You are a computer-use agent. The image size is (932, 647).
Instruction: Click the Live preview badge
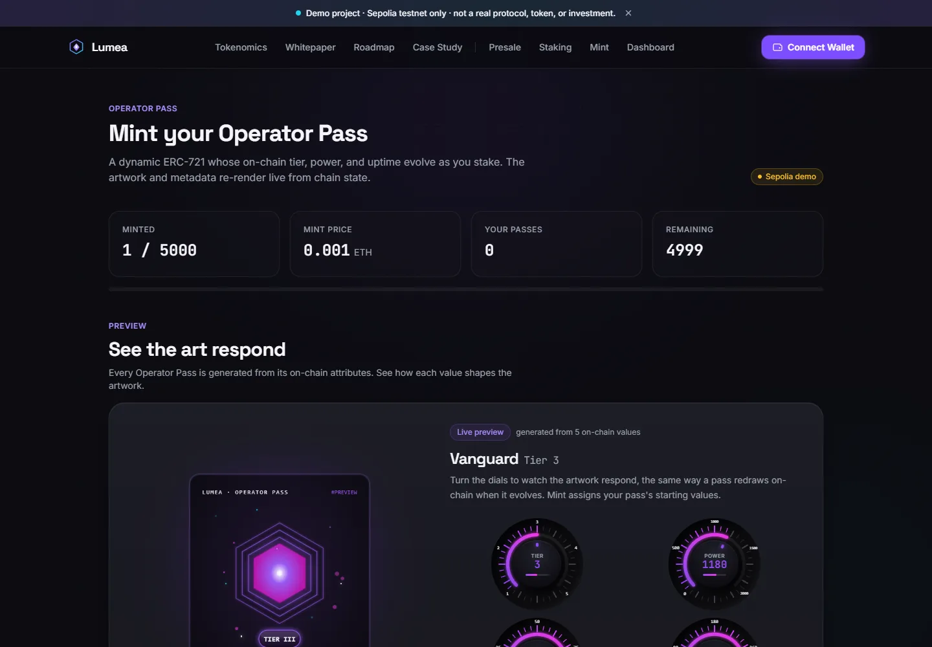(x=480, y=432)
